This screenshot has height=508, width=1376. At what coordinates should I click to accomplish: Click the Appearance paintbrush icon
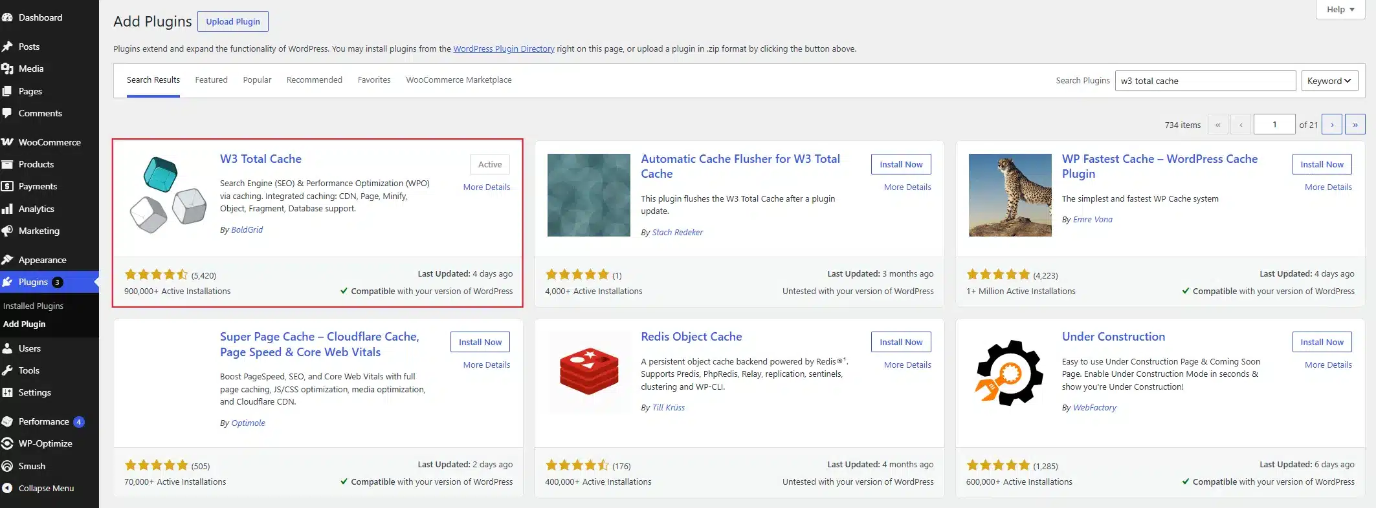point(7,260)
